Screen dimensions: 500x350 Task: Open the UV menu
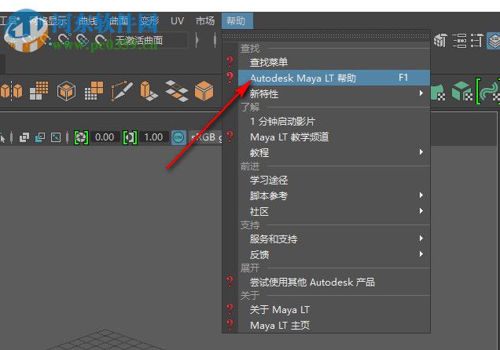tap(177, 21)
